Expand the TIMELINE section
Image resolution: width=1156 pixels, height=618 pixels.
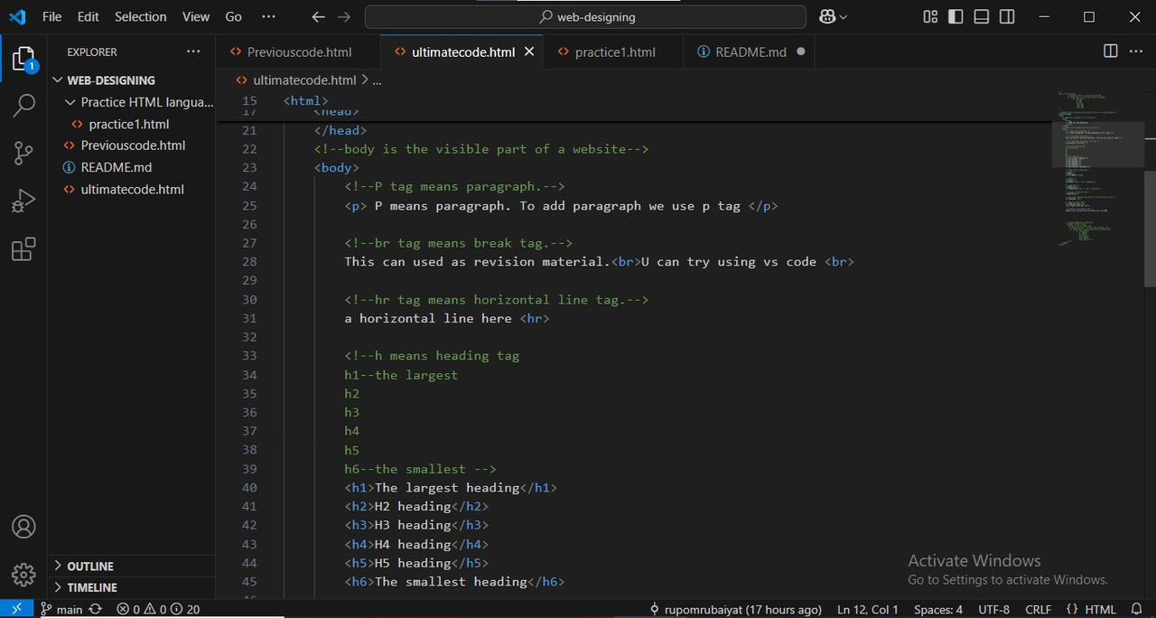(x=131, y=587)
